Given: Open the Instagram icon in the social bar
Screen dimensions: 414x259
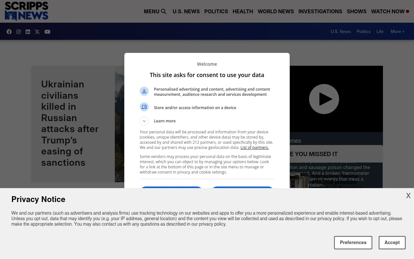Looking at the screenshot, I should click(x=19, y=32).
